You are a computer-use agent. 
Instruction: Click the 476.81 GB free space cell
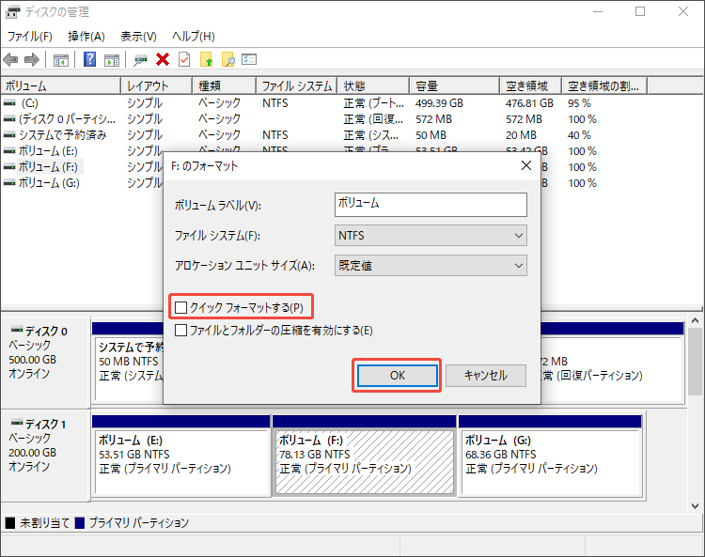tap(529, 103)
